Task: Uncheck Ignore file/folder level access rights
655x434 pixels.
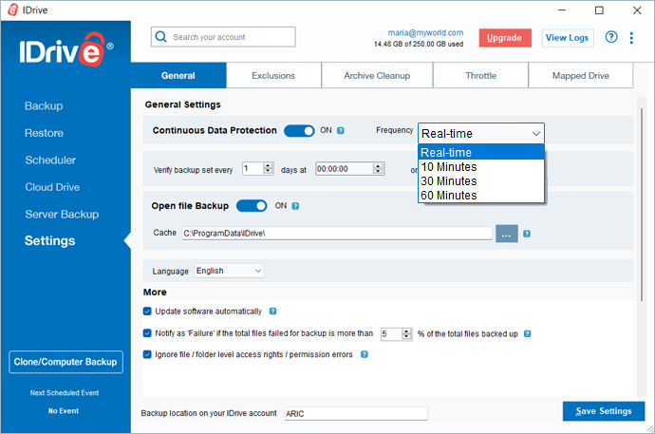Action: pos(147,354)
